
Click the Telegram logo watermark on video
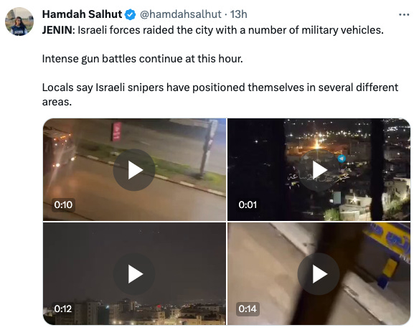[342, 159]
